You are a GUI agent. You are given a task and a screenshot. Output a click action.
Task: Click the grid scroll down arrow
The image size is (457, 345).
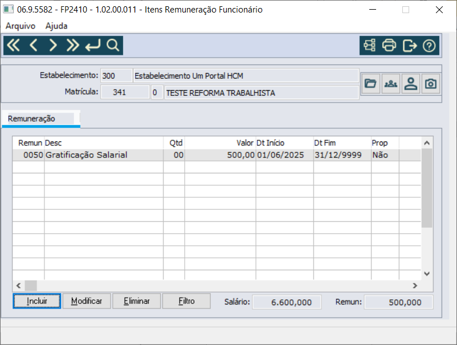coord(427,274)
